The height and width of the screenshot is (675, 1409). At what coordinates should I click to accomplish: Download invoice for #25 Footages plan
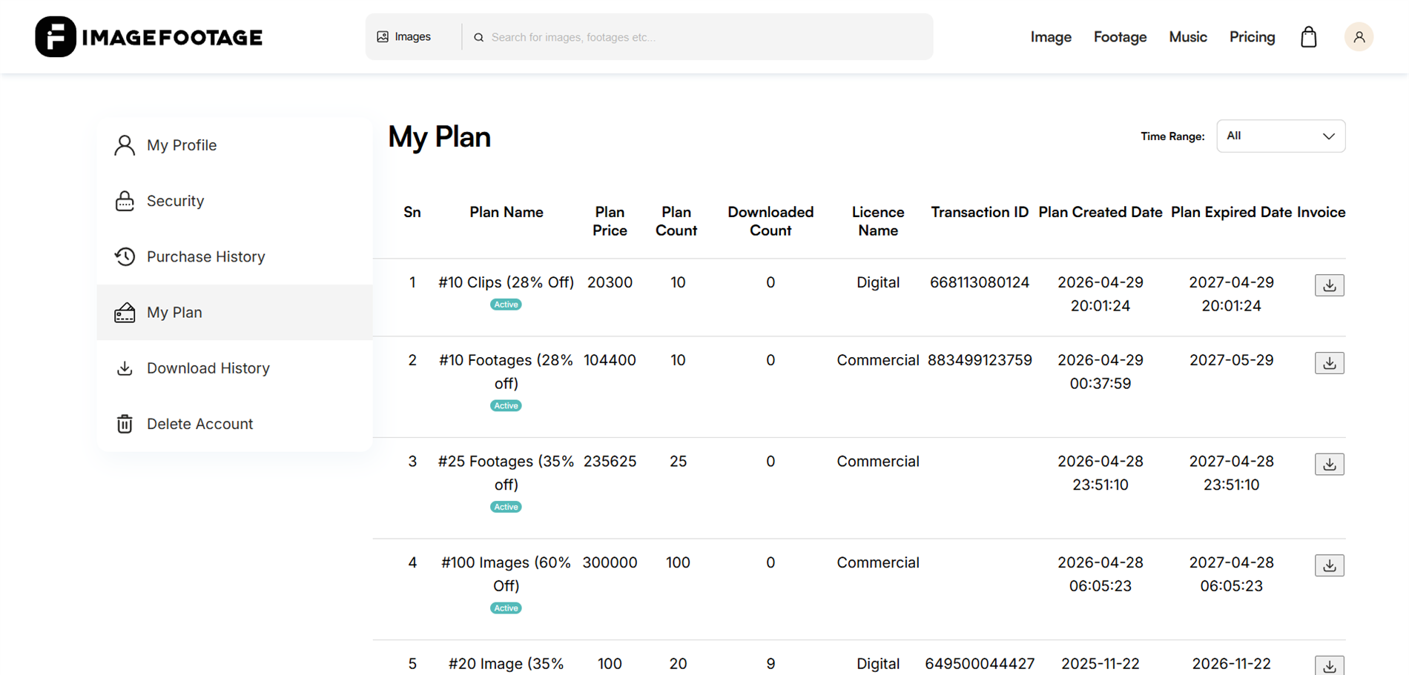pos(1329,465)
